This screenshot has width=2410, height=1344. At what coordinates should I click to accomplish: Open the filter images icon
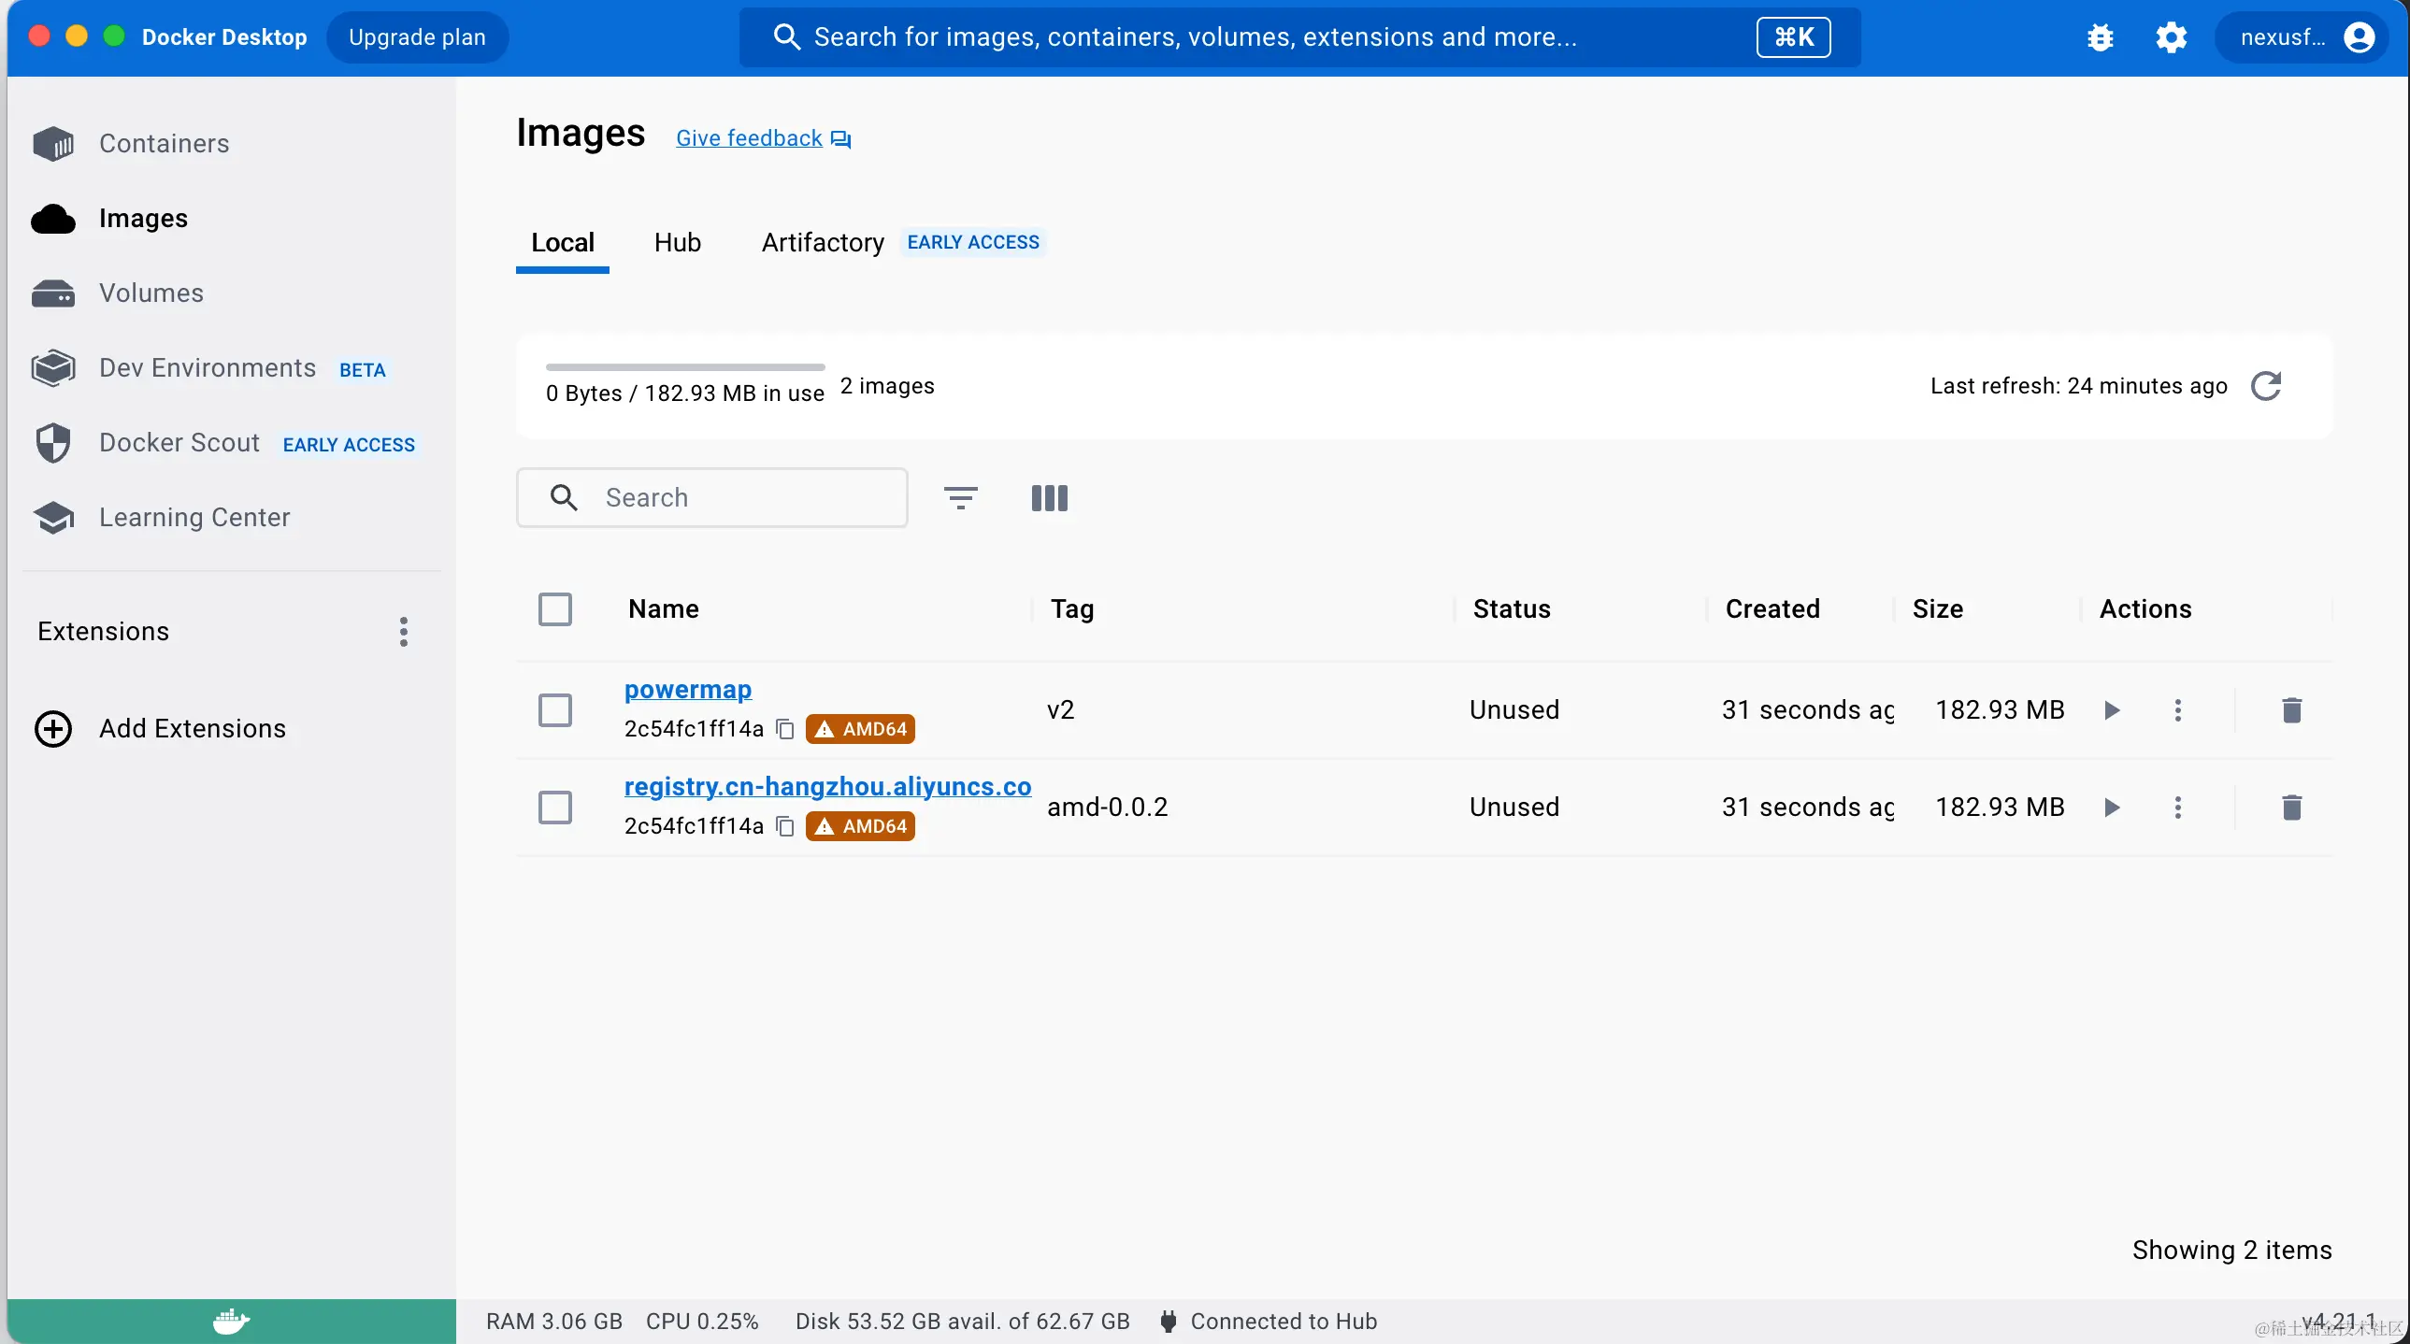(960, 497)
